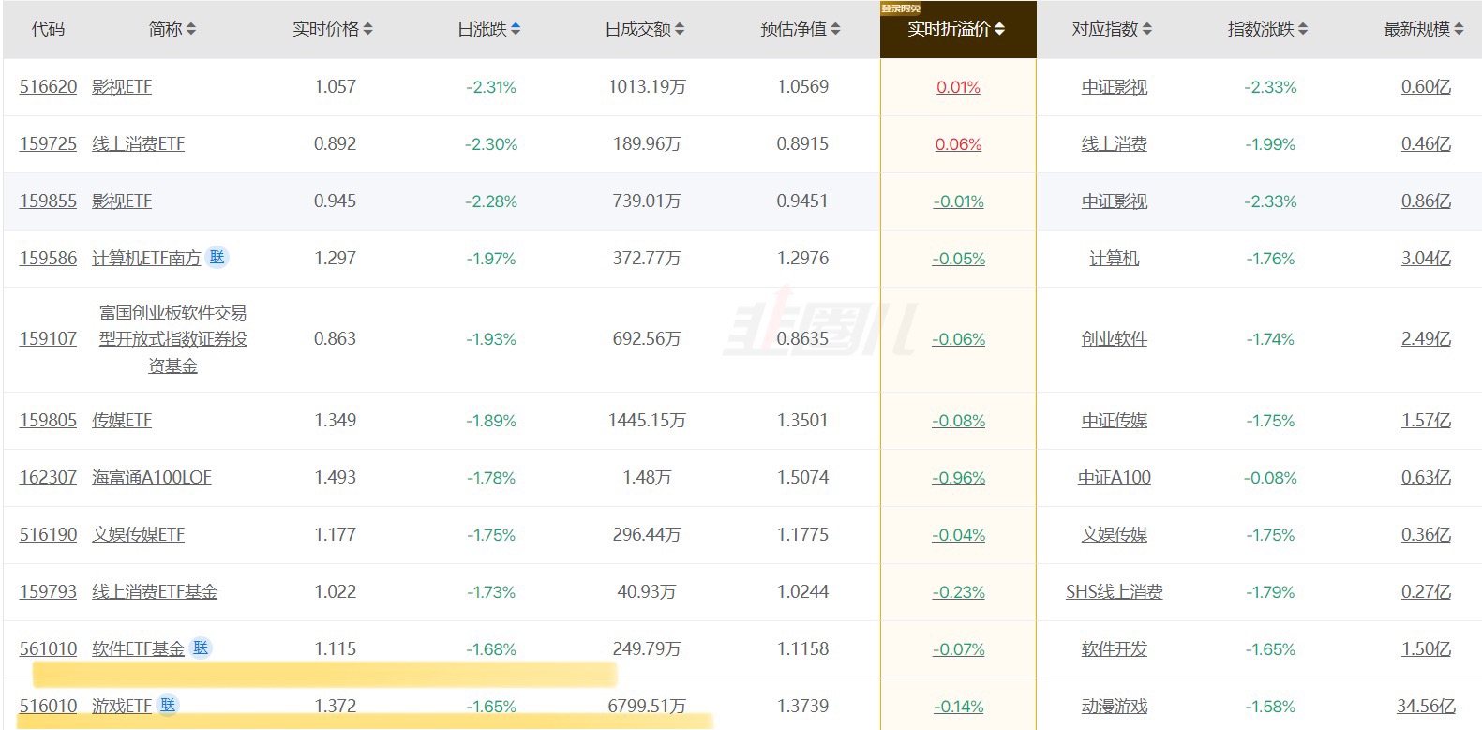
Task: Sort by 日成交额 column arrows
Action: pos(680,29)
